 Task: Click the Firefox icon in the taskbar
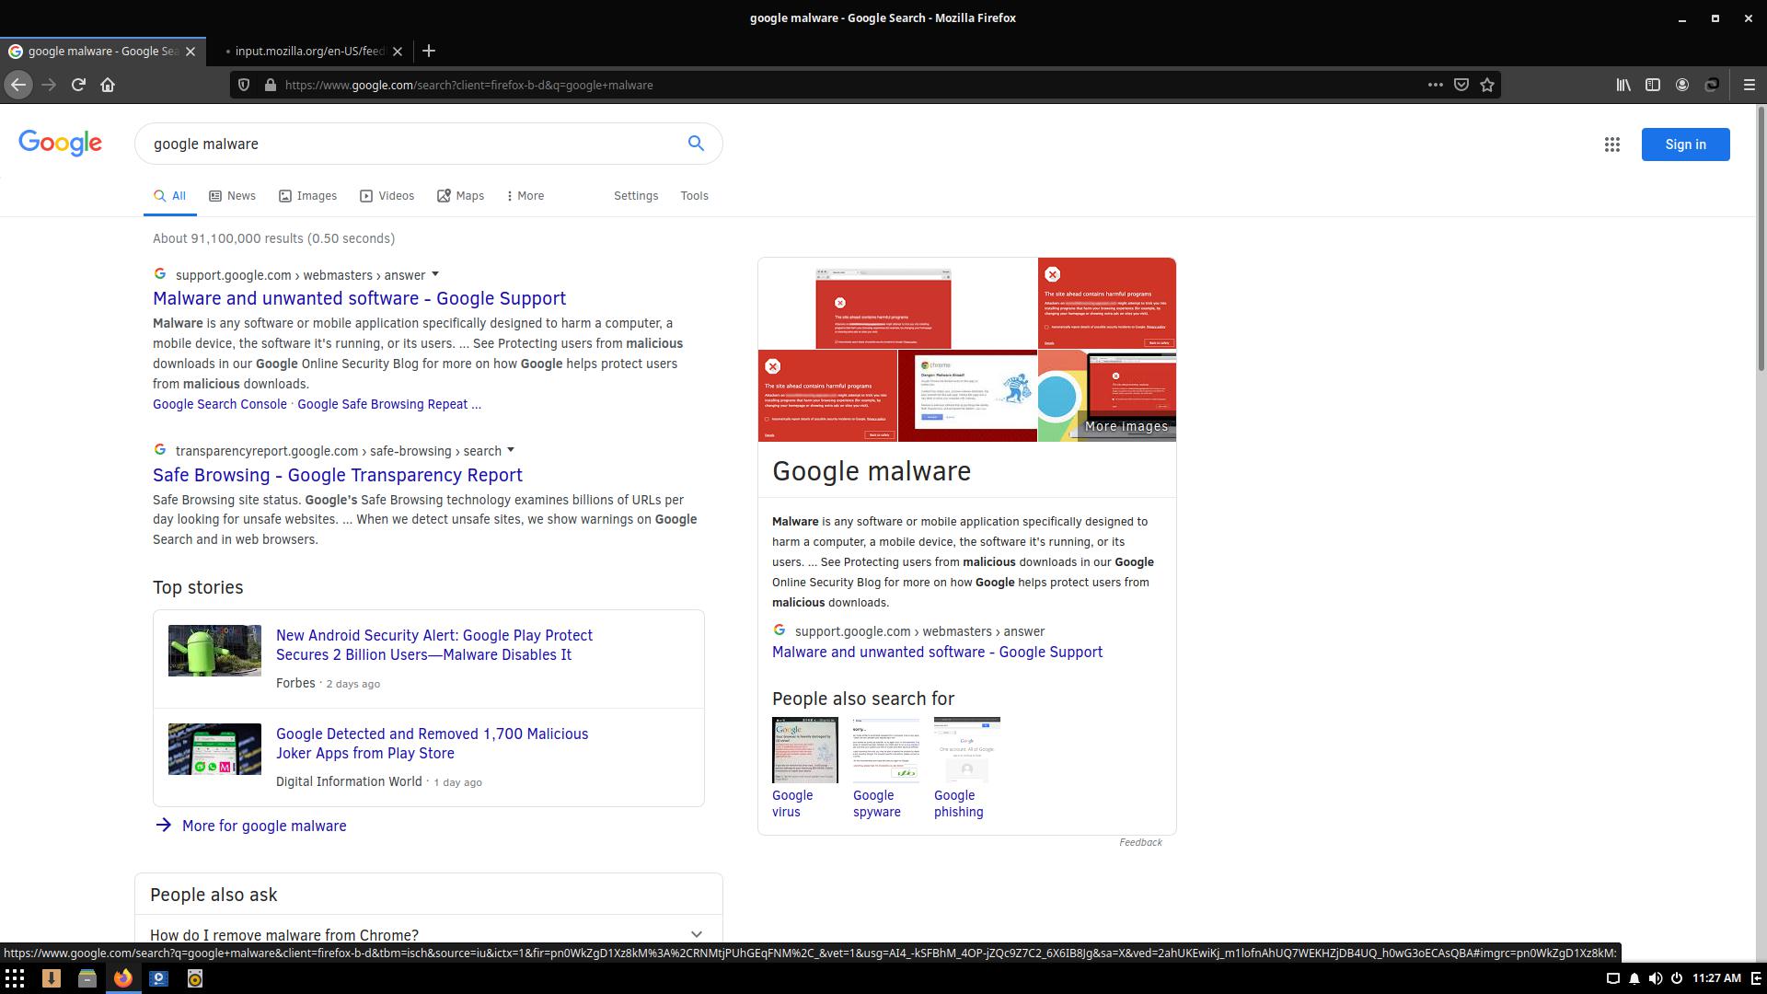pyautogui.click(x=122, y=978)
